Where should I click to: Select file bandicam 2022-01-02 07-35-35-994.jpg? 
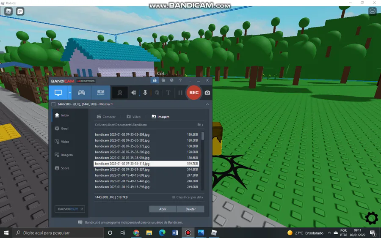click(x=146, y=158)
